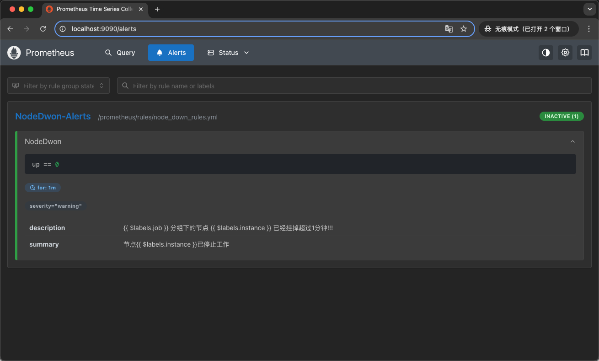Click the Status section icon

210,53
